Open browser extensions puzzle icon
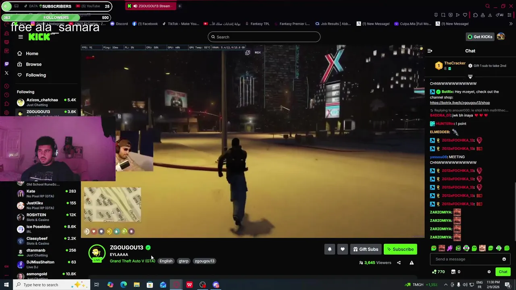 pos(475,15)
